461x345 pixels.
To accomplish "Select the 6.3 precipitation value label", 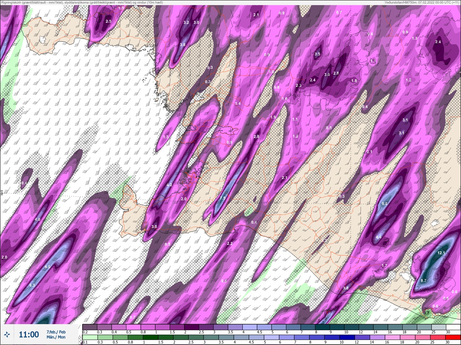I will (x=32, y=285).
